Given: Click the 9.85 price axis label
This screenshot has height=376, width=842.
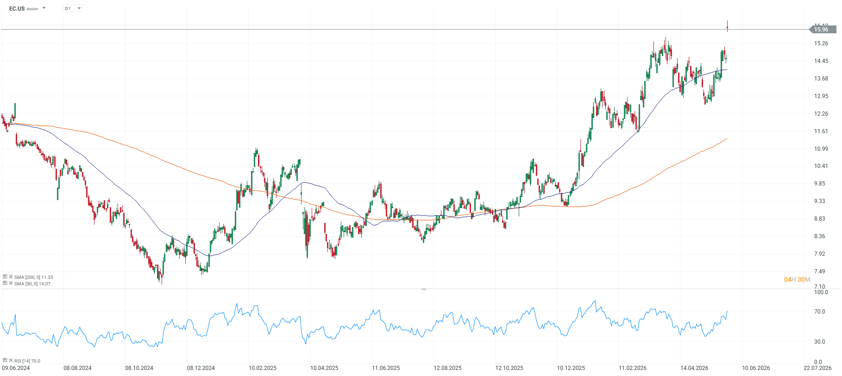Looking at the screenshot, I should tap(820, 184).
